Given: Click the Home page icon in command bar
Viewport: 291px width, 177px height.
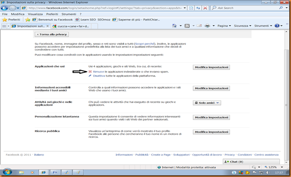Looking at the screenshot, I should click(x=174, y=26).
